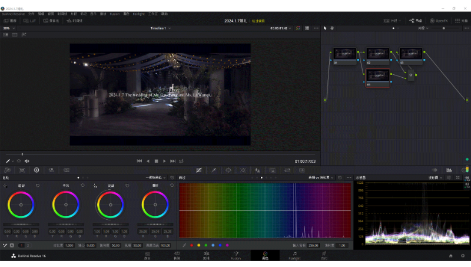Play forward in viewer
471x267 pixels.
pos(164,161)
